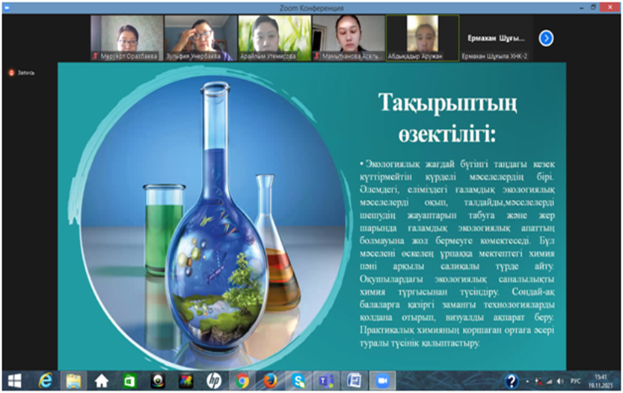Open Google Chrome from the taskbar
Viewport: 623px width, 393px height.
(242, 381)
